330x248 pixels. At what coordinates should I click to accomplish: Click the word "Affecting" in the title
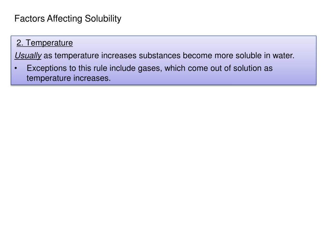(64, 19)
